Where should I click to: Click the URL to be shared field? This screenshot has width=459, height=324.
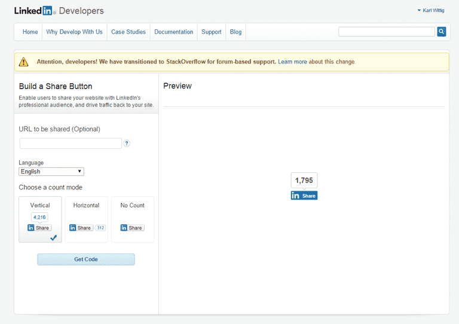[71, 143]
